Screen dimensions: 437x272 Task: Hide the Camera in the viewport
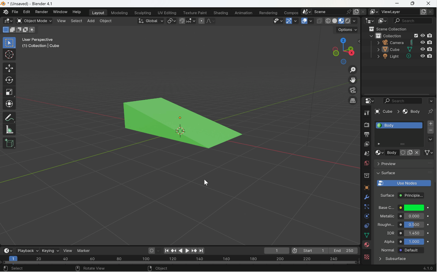(x=423, y=42)
